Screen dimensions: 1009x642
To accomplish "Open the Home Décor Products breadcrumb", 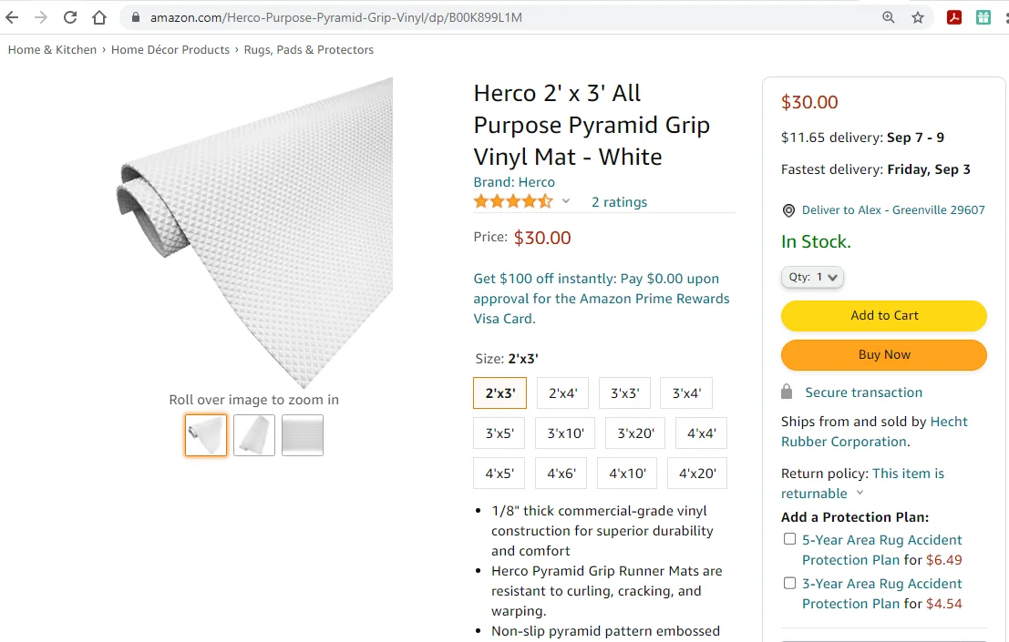I will pos(170,50).
